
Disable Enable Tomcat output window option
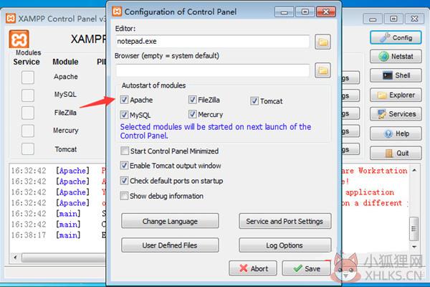(x=124, y=166)
